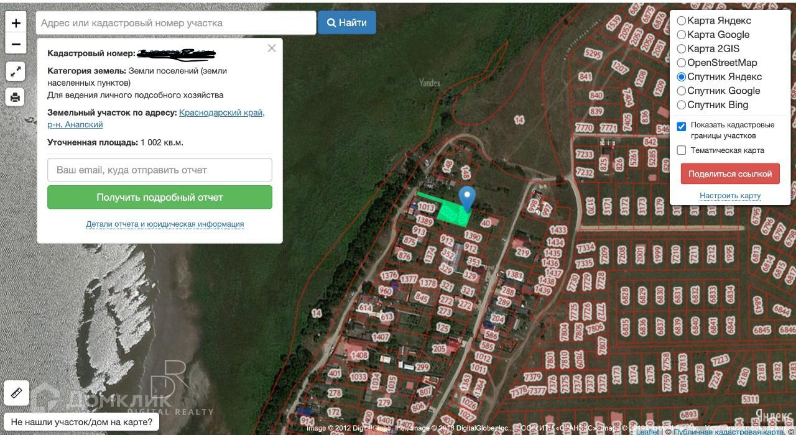
Task: Click parcel labeled 7770 on the map
Action: pyautogui.click(x=585, y=128)
